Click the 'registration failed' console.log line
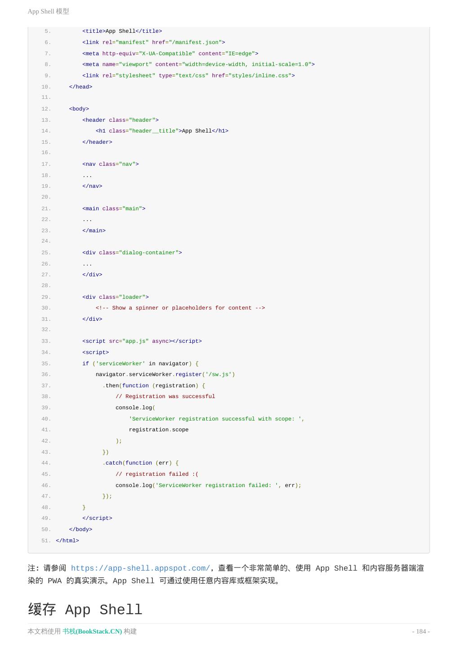Viewport: 458px width, 647px height. [x=208, y=485]
